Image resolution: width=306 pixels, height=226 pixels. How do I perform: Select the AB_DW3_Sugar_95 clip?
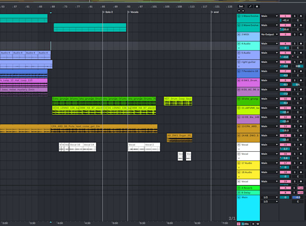point(180,138)
